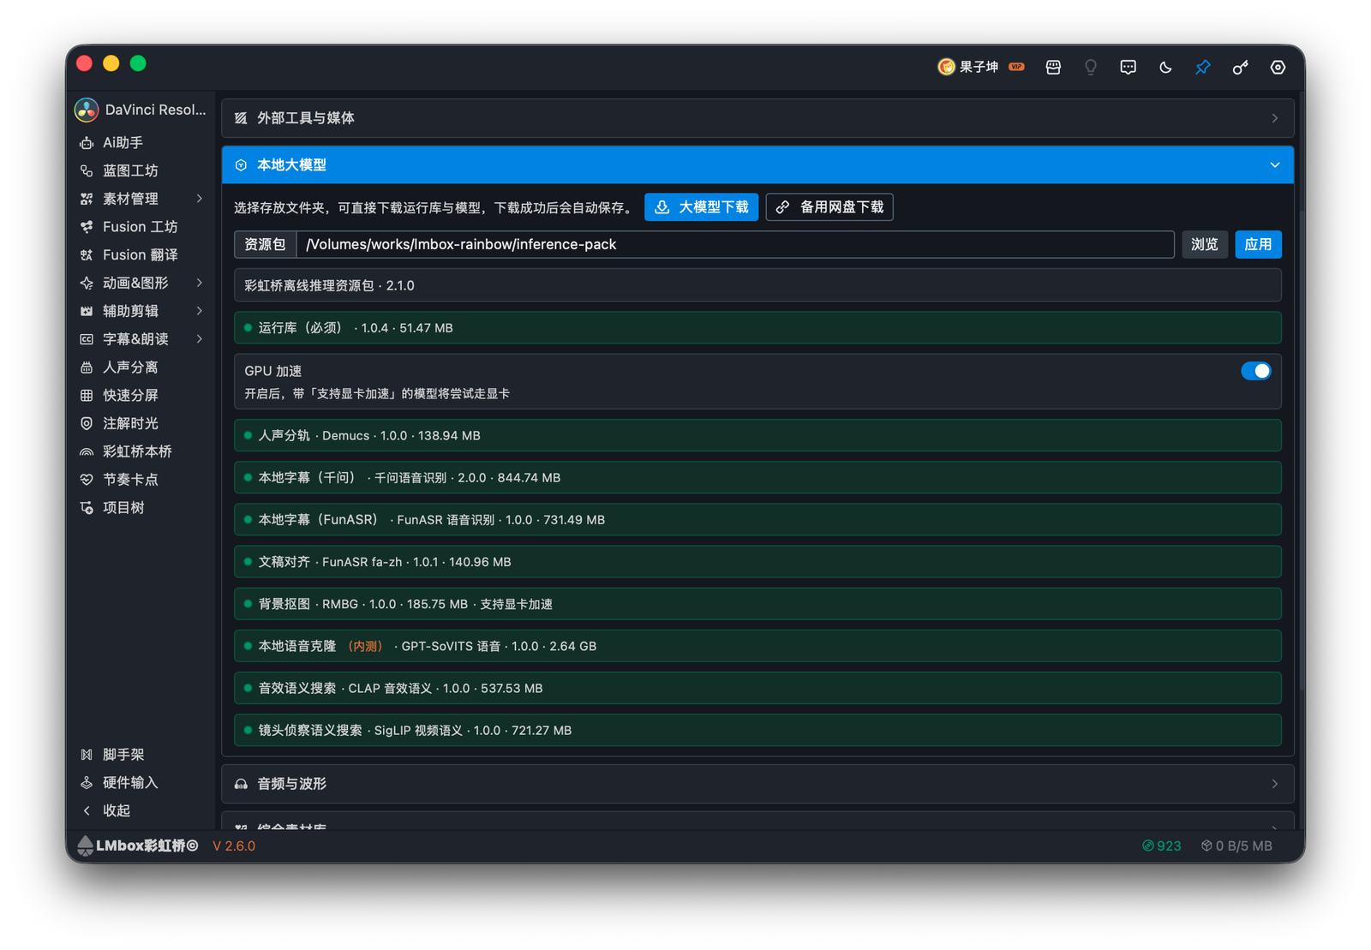Click the 注解时光 sidebar icon
This screenshot has width=1371, height=950.
coord(87,424)
